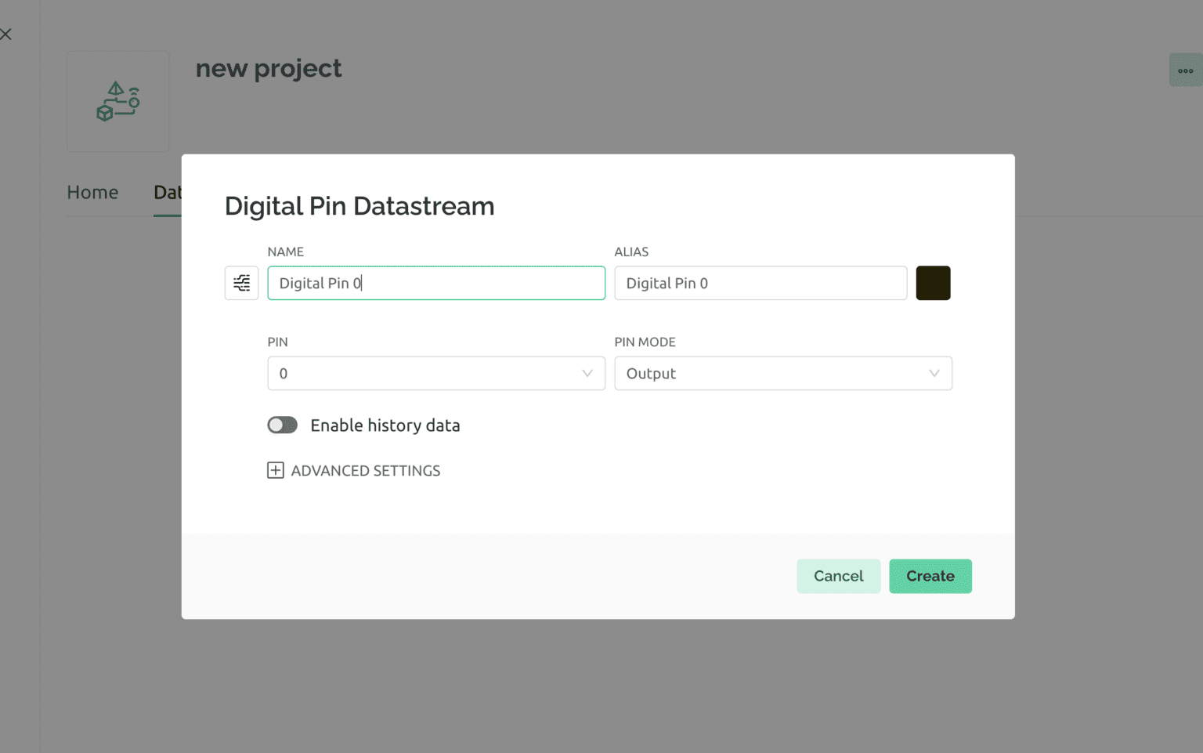Screen dimensions: 1203x753
Task: Open the Pin Mode dropdown showing Output
Action: coord(782,374)
